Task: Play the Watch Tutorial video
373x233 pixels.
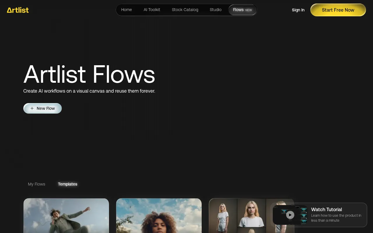Action: (x=290, y=215)
